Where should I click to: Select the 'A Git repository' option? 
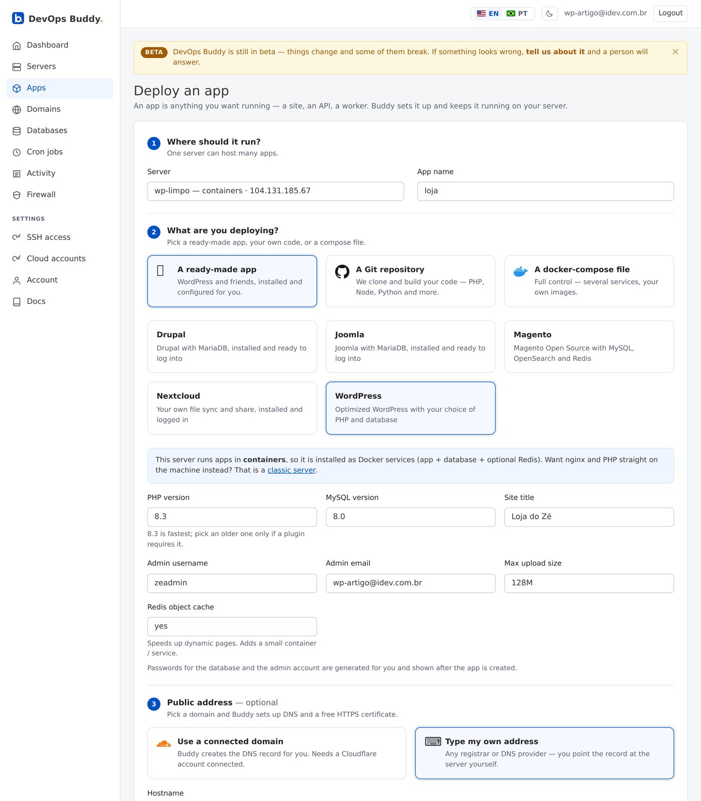pos(411,281)
